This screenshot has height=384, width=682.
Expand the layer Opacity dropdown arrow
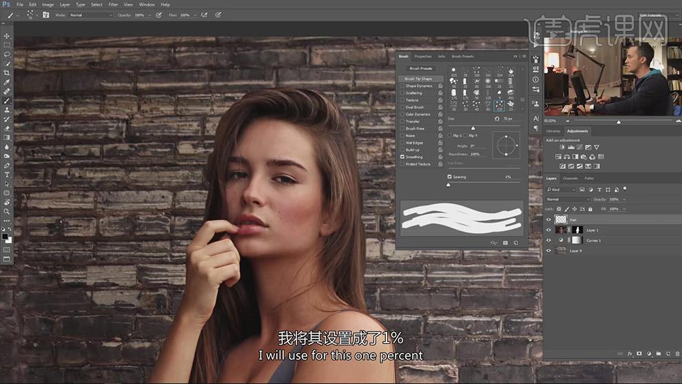click(x=624, y=199)
